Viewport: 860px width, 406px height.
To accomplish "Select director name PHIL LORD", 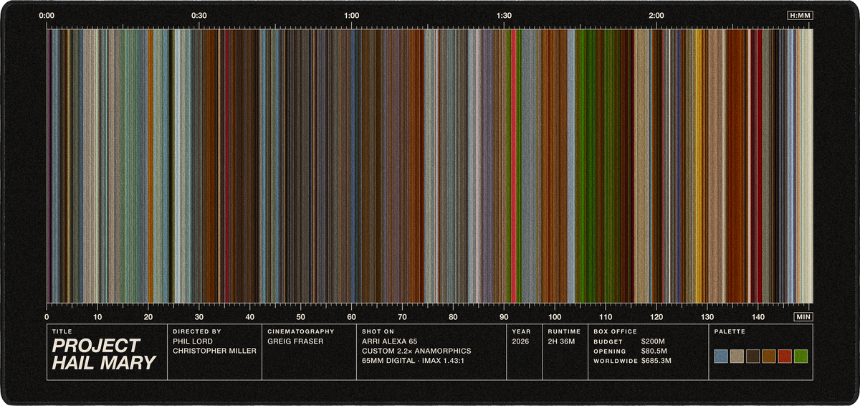I will click(x=193, y=341).
